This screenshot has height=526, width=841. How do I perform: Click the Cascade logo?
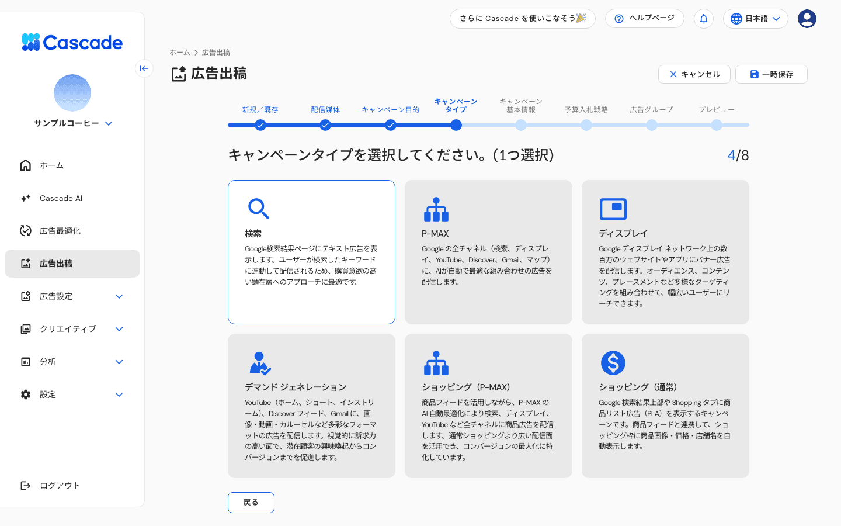pos(72,42)
